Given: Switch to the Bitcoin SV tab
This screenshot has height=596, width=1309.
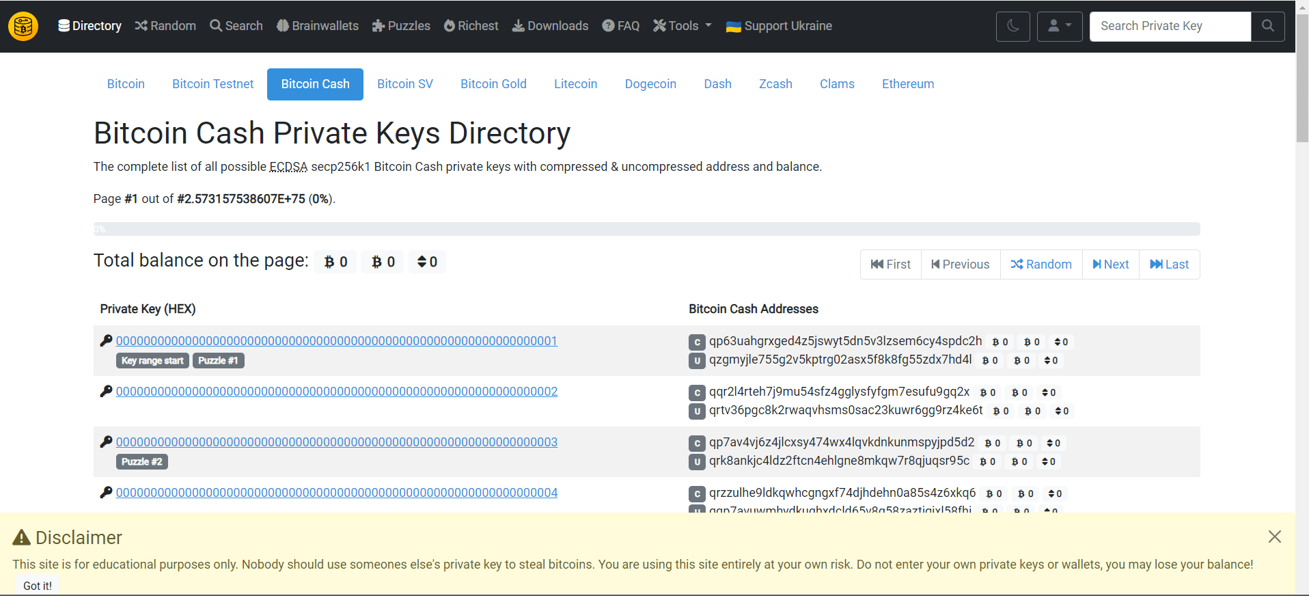Looking at the screenshot, I should [405, 84].
